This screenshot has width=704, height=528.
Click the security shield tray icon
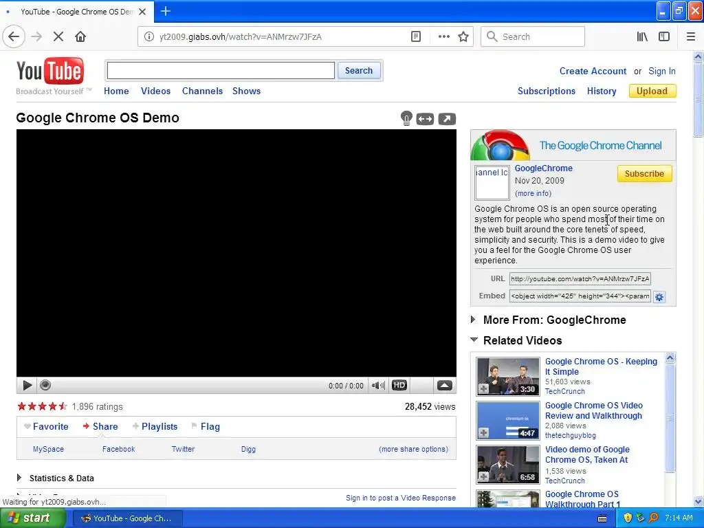[628, 518]
